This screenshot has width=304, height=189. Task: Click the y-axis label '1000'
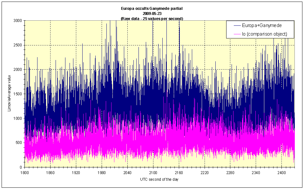(17, 118)
